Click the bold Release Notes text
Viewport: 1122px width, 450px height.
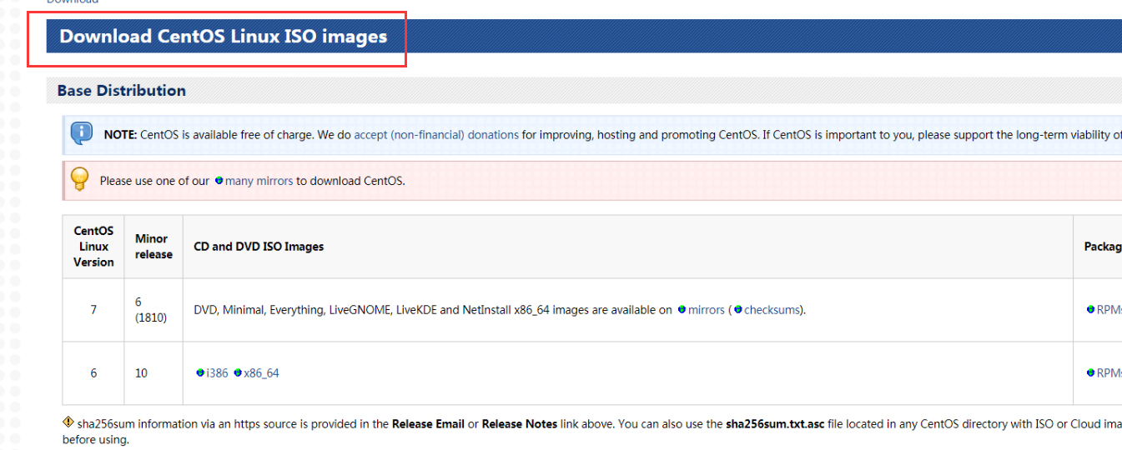coord(520,424)
